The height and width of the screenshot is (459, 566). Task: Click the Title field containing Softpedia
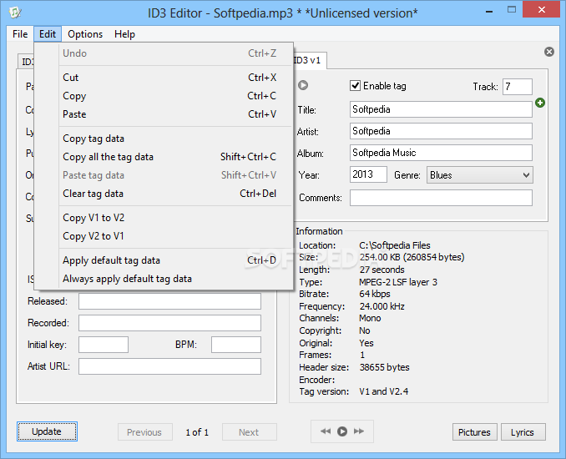pyautogui.click(x=441, y=109)
